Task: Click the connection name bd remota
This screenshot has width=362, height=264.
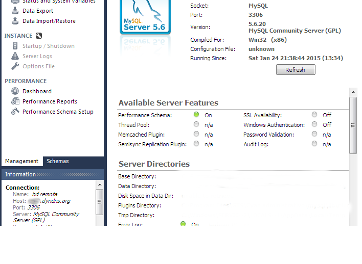Action: 44,194
